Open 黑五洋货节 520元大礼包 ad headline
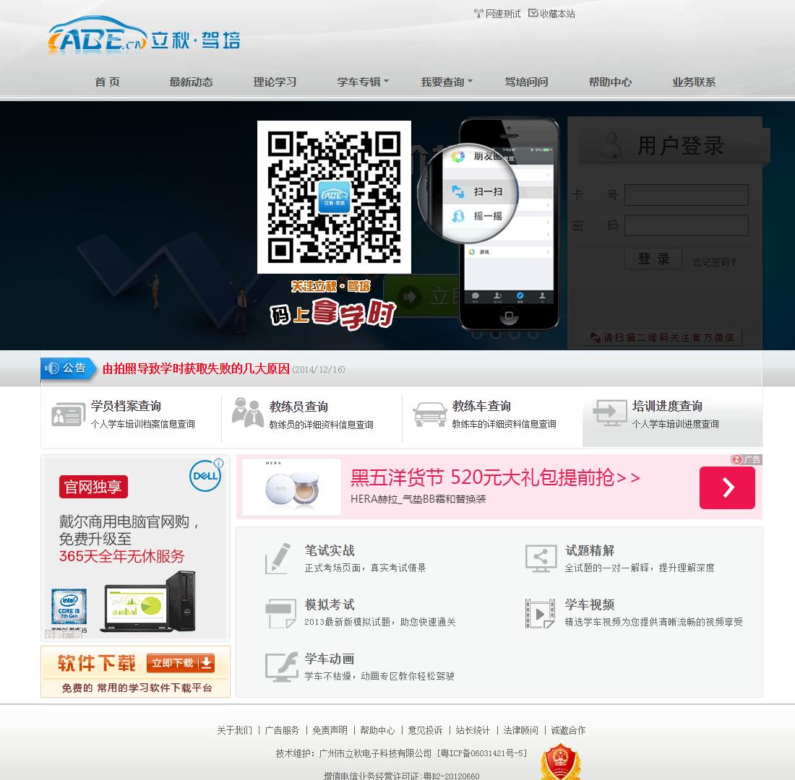795x780 pixels. tap(495, 477)
